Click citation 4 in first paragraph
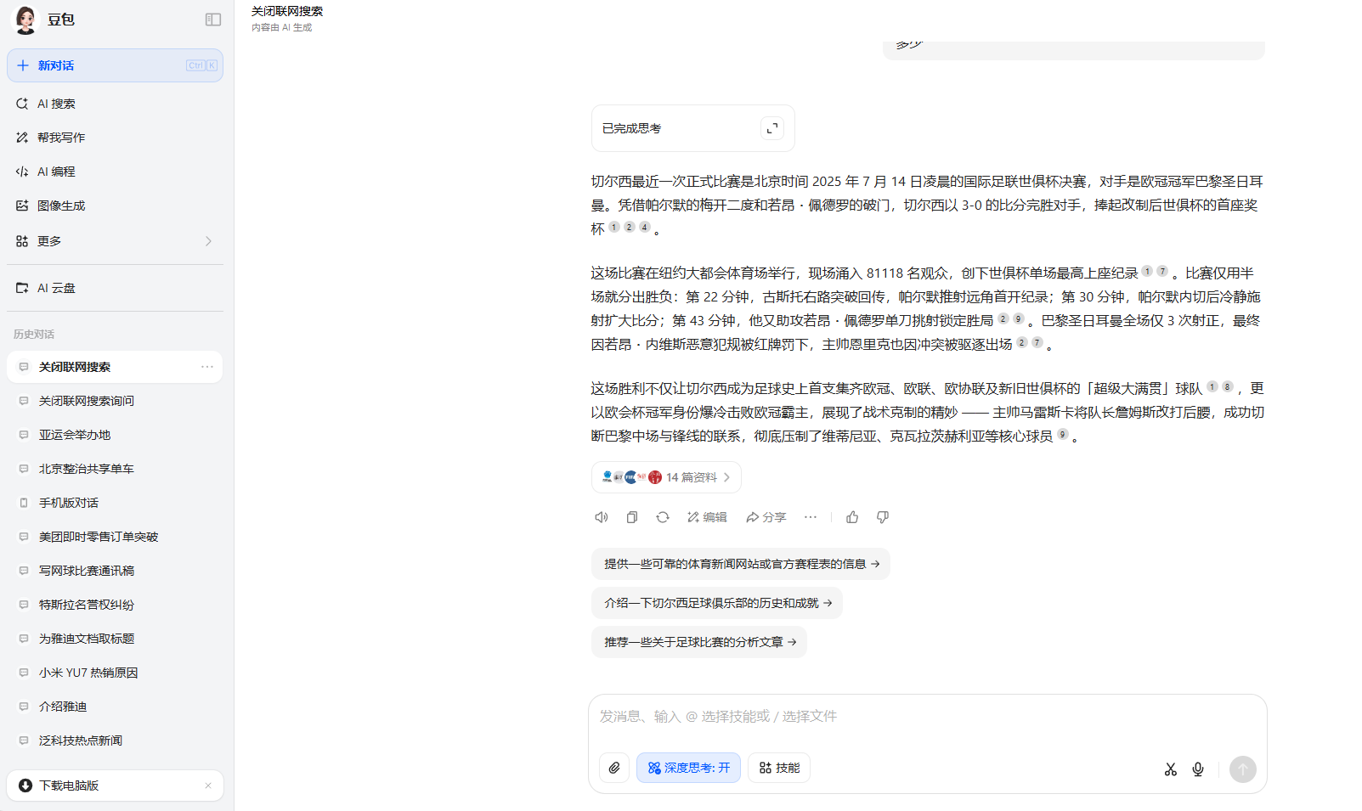 (x=645, y=227)
